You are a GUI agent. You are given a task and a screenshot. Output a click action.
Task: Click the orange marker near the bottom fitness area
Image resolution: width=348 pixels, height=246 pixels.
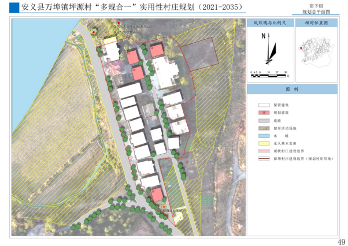[x=164, y=207]
